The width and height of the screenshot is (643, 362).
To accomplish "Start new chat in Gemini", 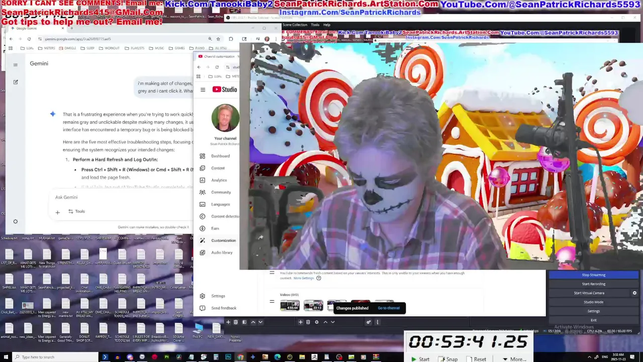I will 16,82.
